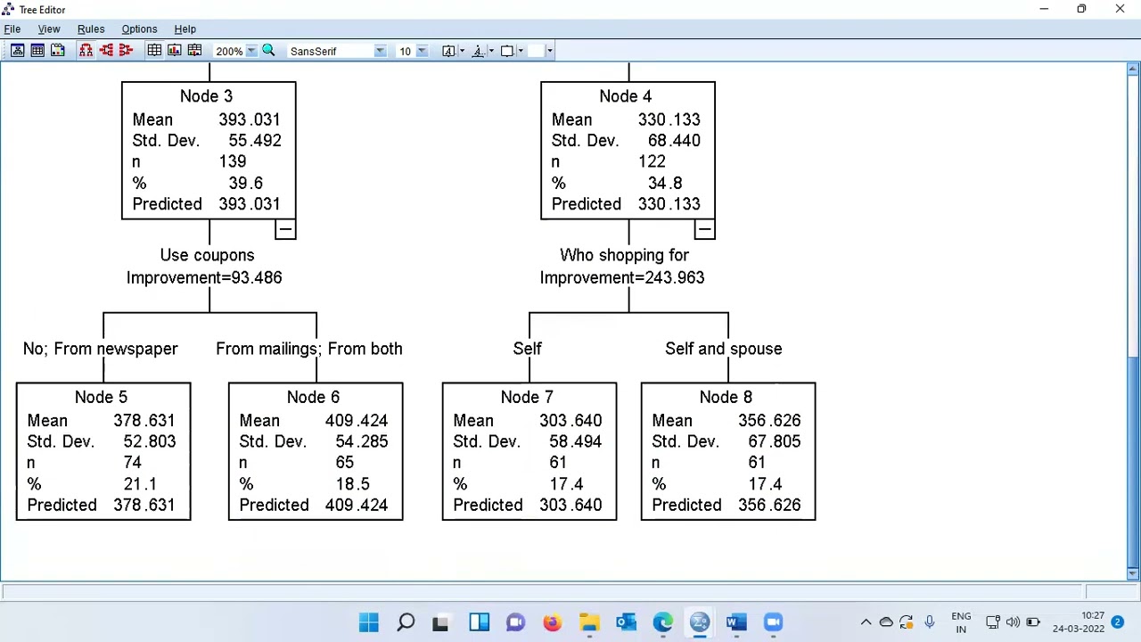Click the line color icon

(478, 51)
